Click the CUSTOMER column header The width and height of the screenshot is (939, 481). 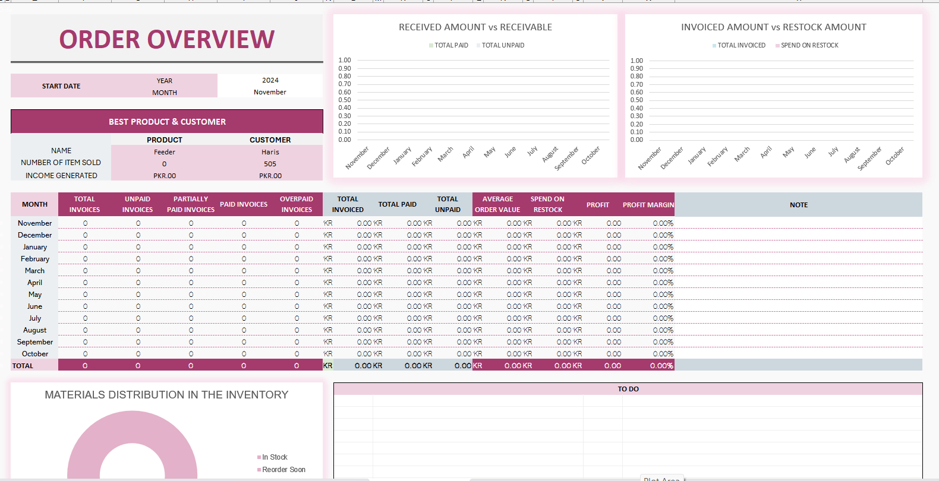click(x=270, y=140)
